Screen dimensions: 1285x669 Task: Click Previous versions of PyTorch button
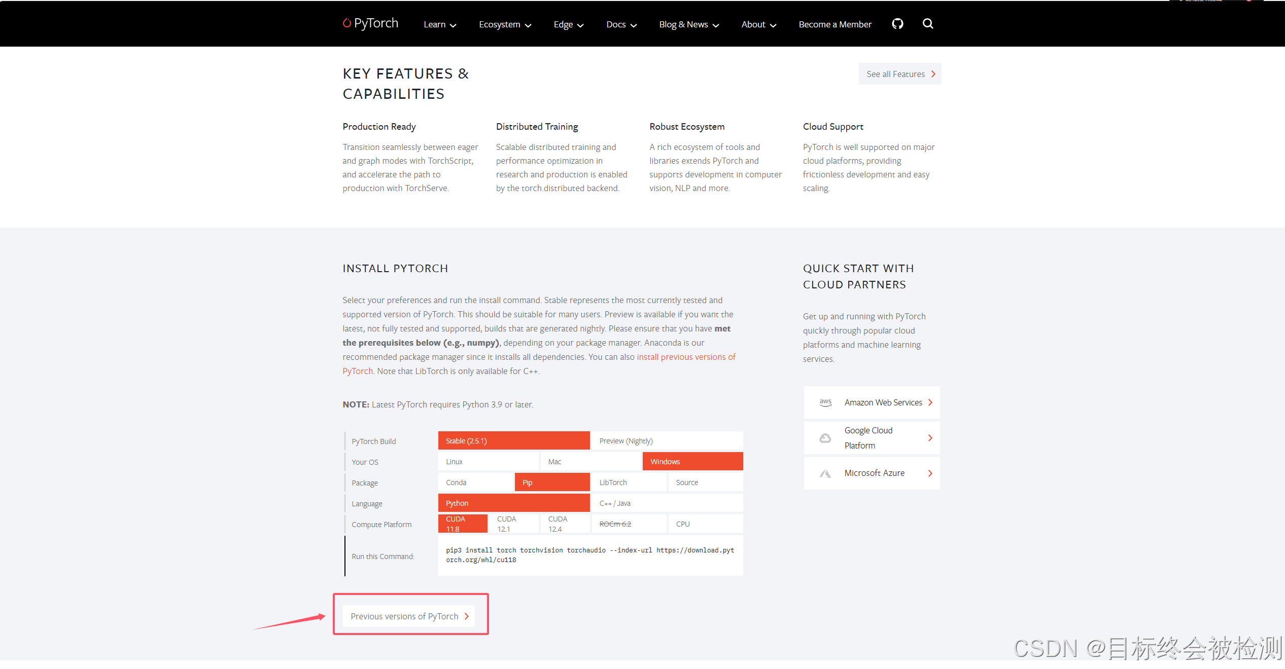pyautogui.click(x=409, y=616)
